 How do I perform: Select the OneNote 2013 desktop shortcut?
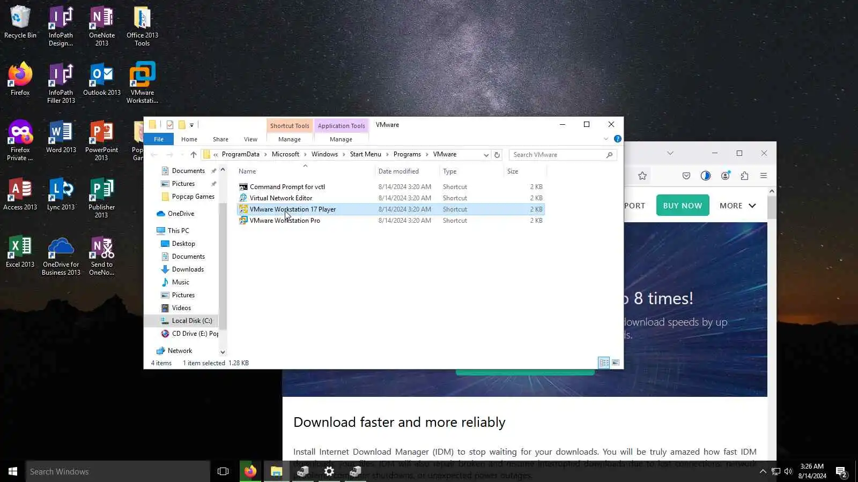click(102, 26)
